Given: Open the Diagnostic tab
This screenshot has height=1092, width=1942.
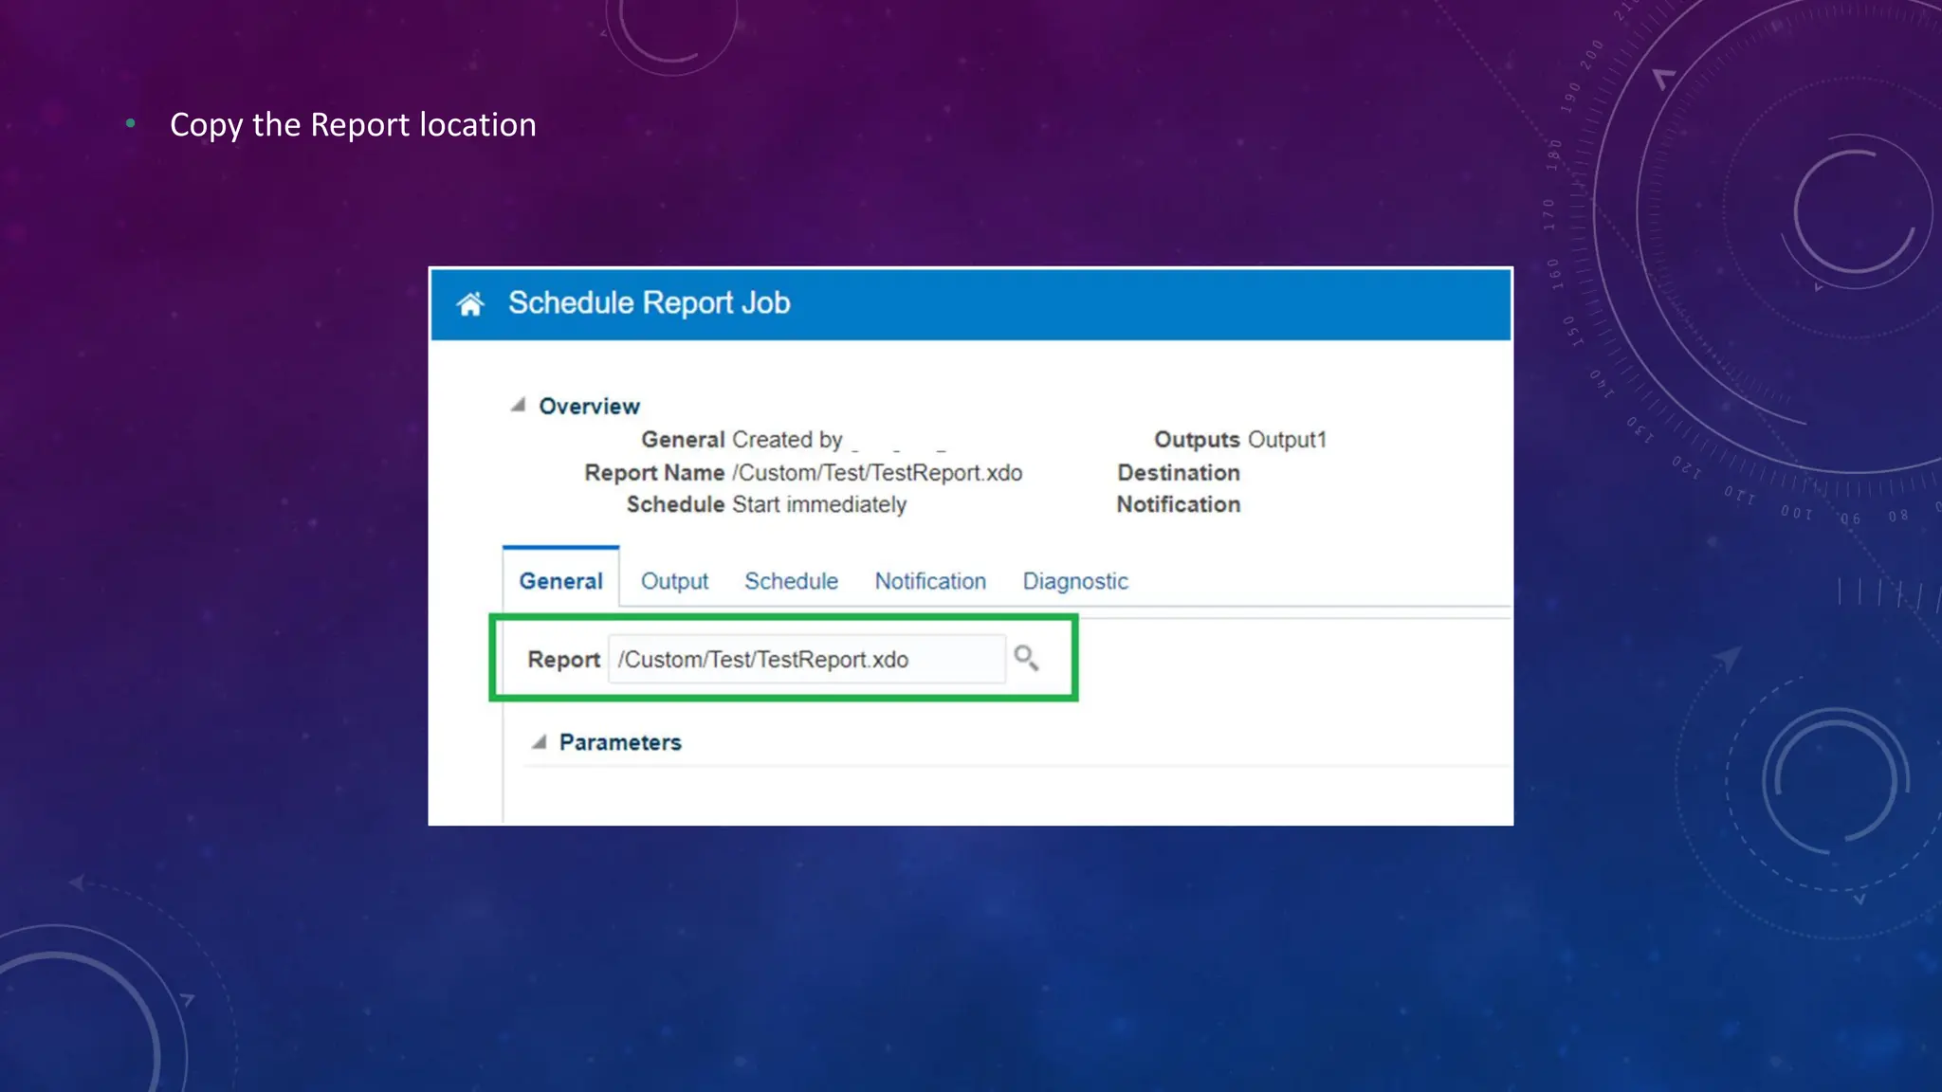Looking at the screenshot, I should 1075,581.
